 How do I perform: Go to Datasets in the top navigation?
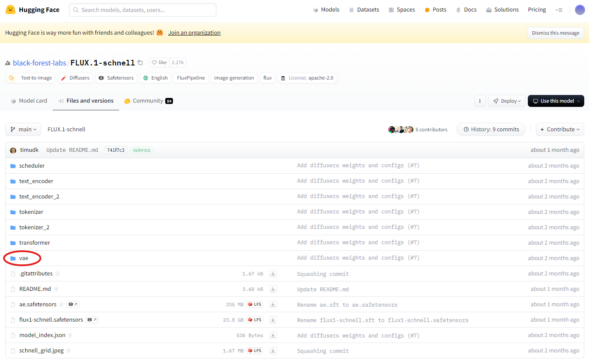tap(364, 10)
